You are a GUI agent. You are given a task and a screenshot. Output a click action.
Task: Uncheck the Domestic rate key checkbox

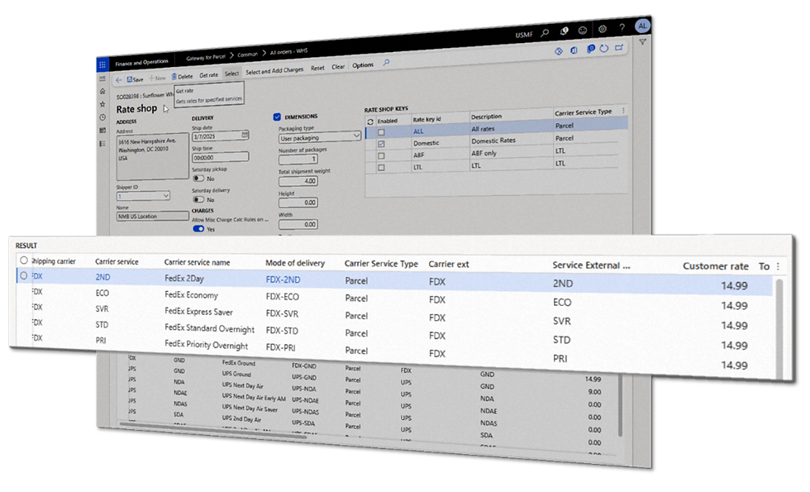pyautogui.click(x=381, y=144)
